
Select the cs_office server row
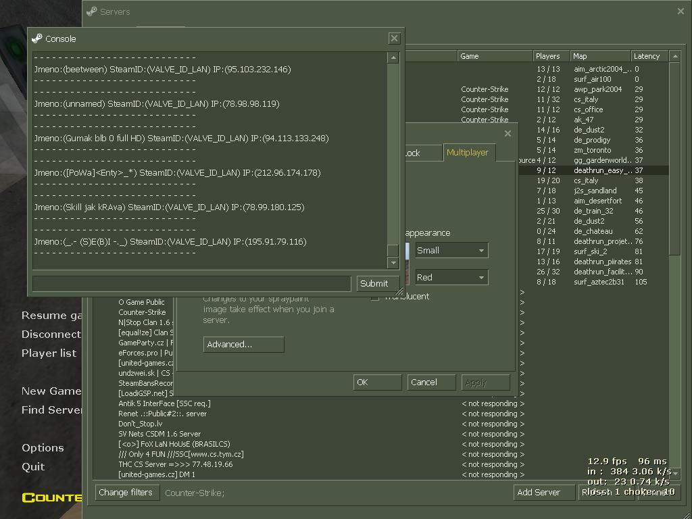click(536, 109)
